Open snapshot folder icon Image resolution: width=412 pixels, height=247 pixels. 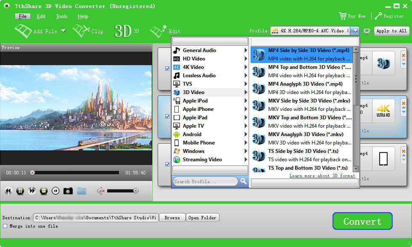click(82, 191)
